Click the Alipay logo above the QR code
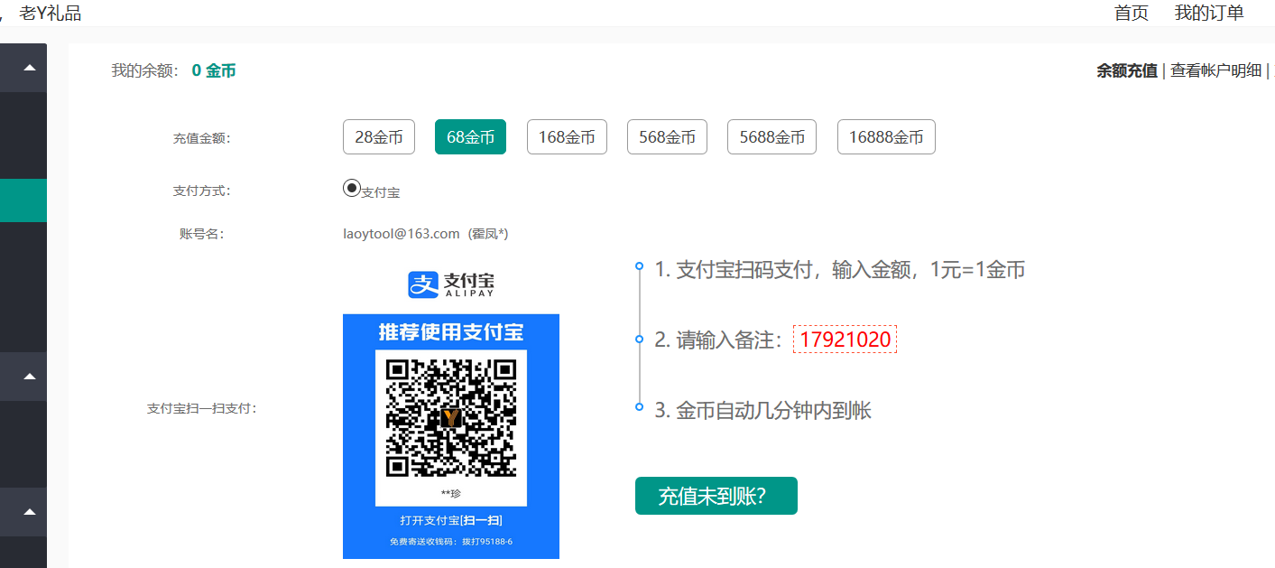This screenshot has height=568, width=1275. tap(451, 284)
